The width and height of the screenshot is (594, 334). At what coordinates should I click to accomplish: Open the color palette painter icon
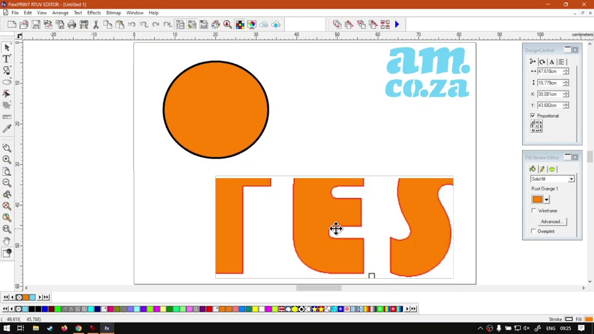pos(216,25)
